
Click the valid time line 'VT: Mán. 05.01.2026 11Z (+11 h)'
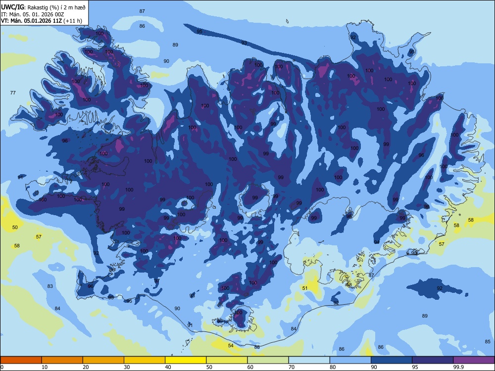point(42,21)
